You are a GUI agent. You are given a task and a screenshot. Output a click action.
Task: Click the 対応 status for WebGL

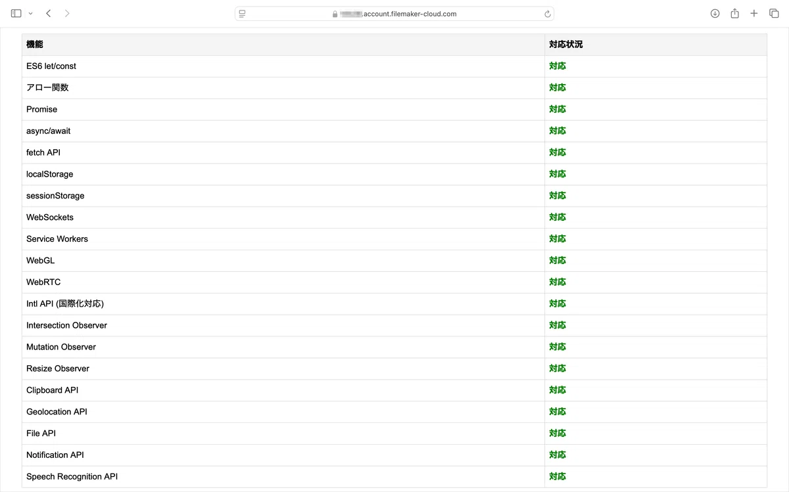(558, 261)
